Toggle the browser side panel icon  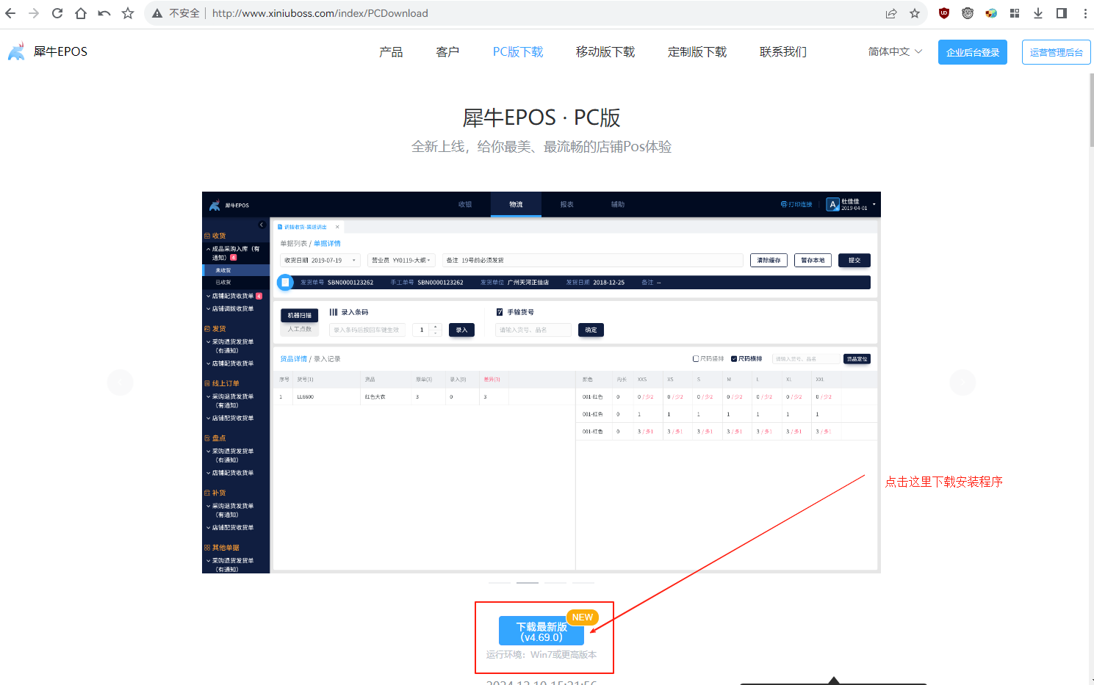(1062, 13)
